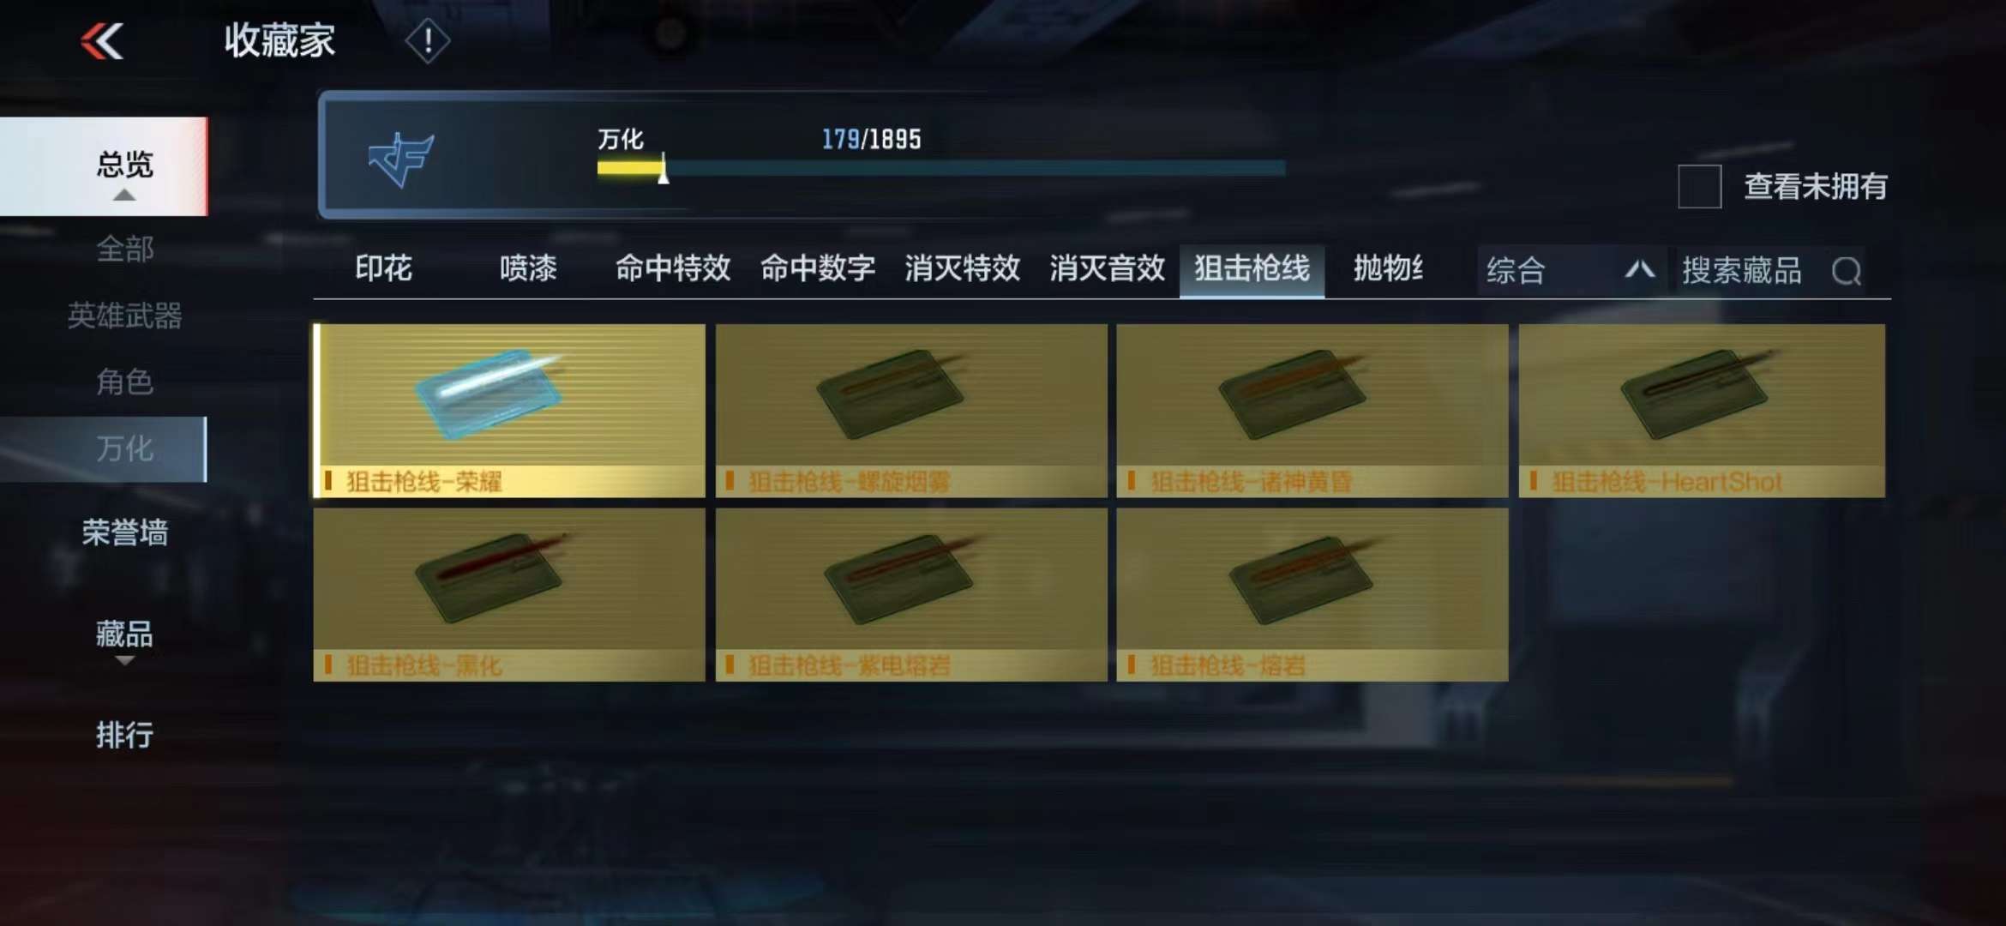The image size is (2006, 926).
Task: Select the 狙击枪线-荣耀 item card
Action: [x=509, y=411]
